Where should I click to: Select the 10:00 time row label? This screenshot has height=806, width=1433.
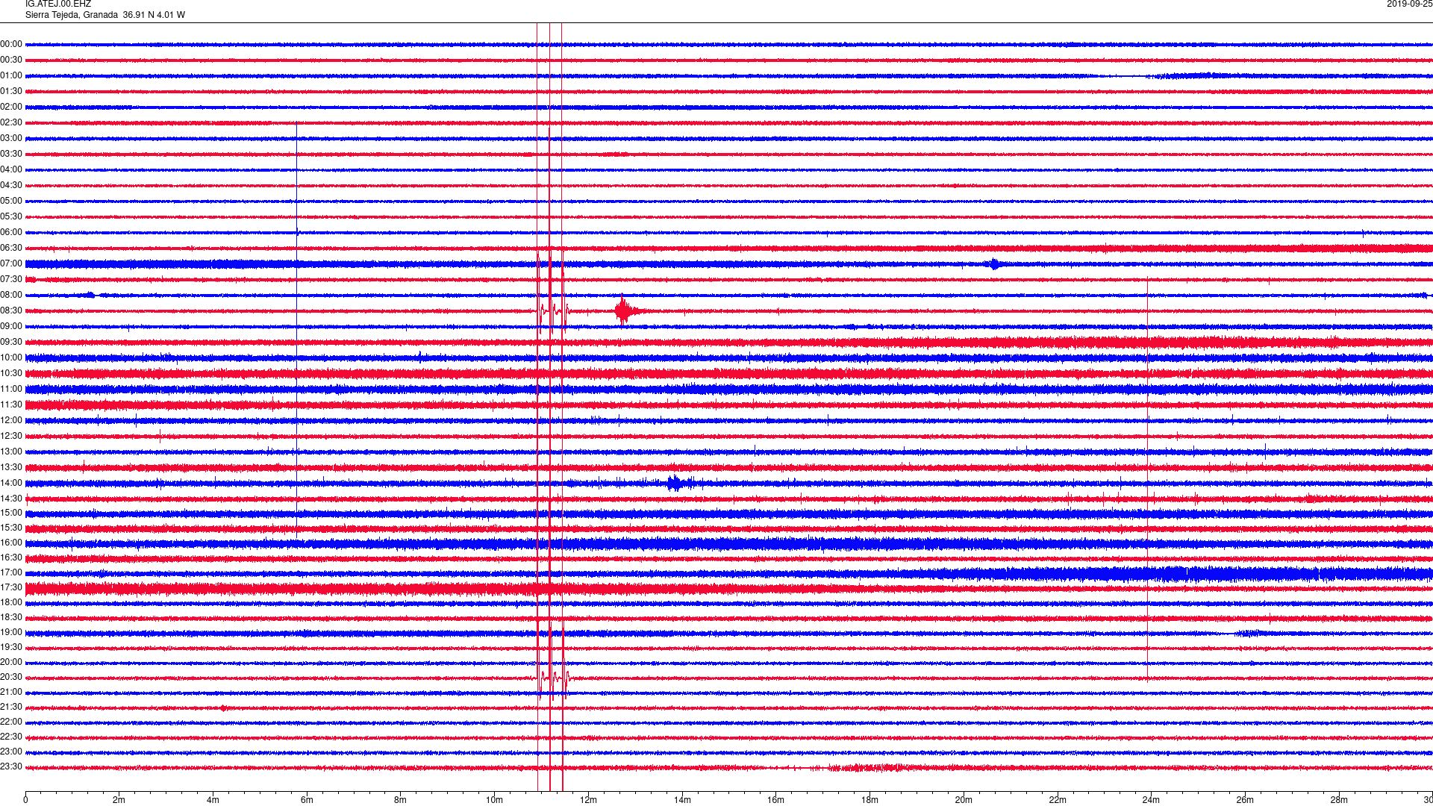[x=11, y=358]
